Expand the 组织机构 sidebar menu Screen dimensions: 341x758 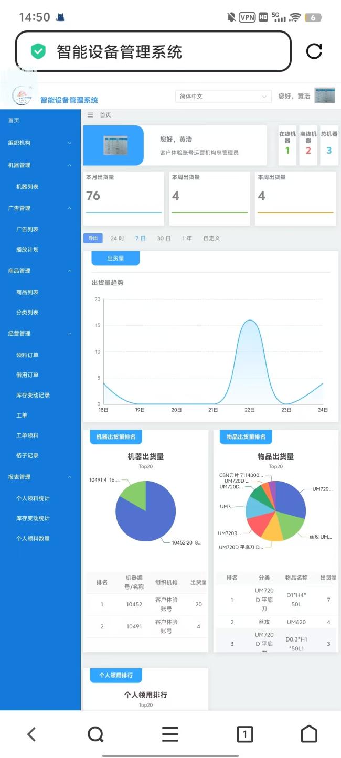click(x=40, y=143)
